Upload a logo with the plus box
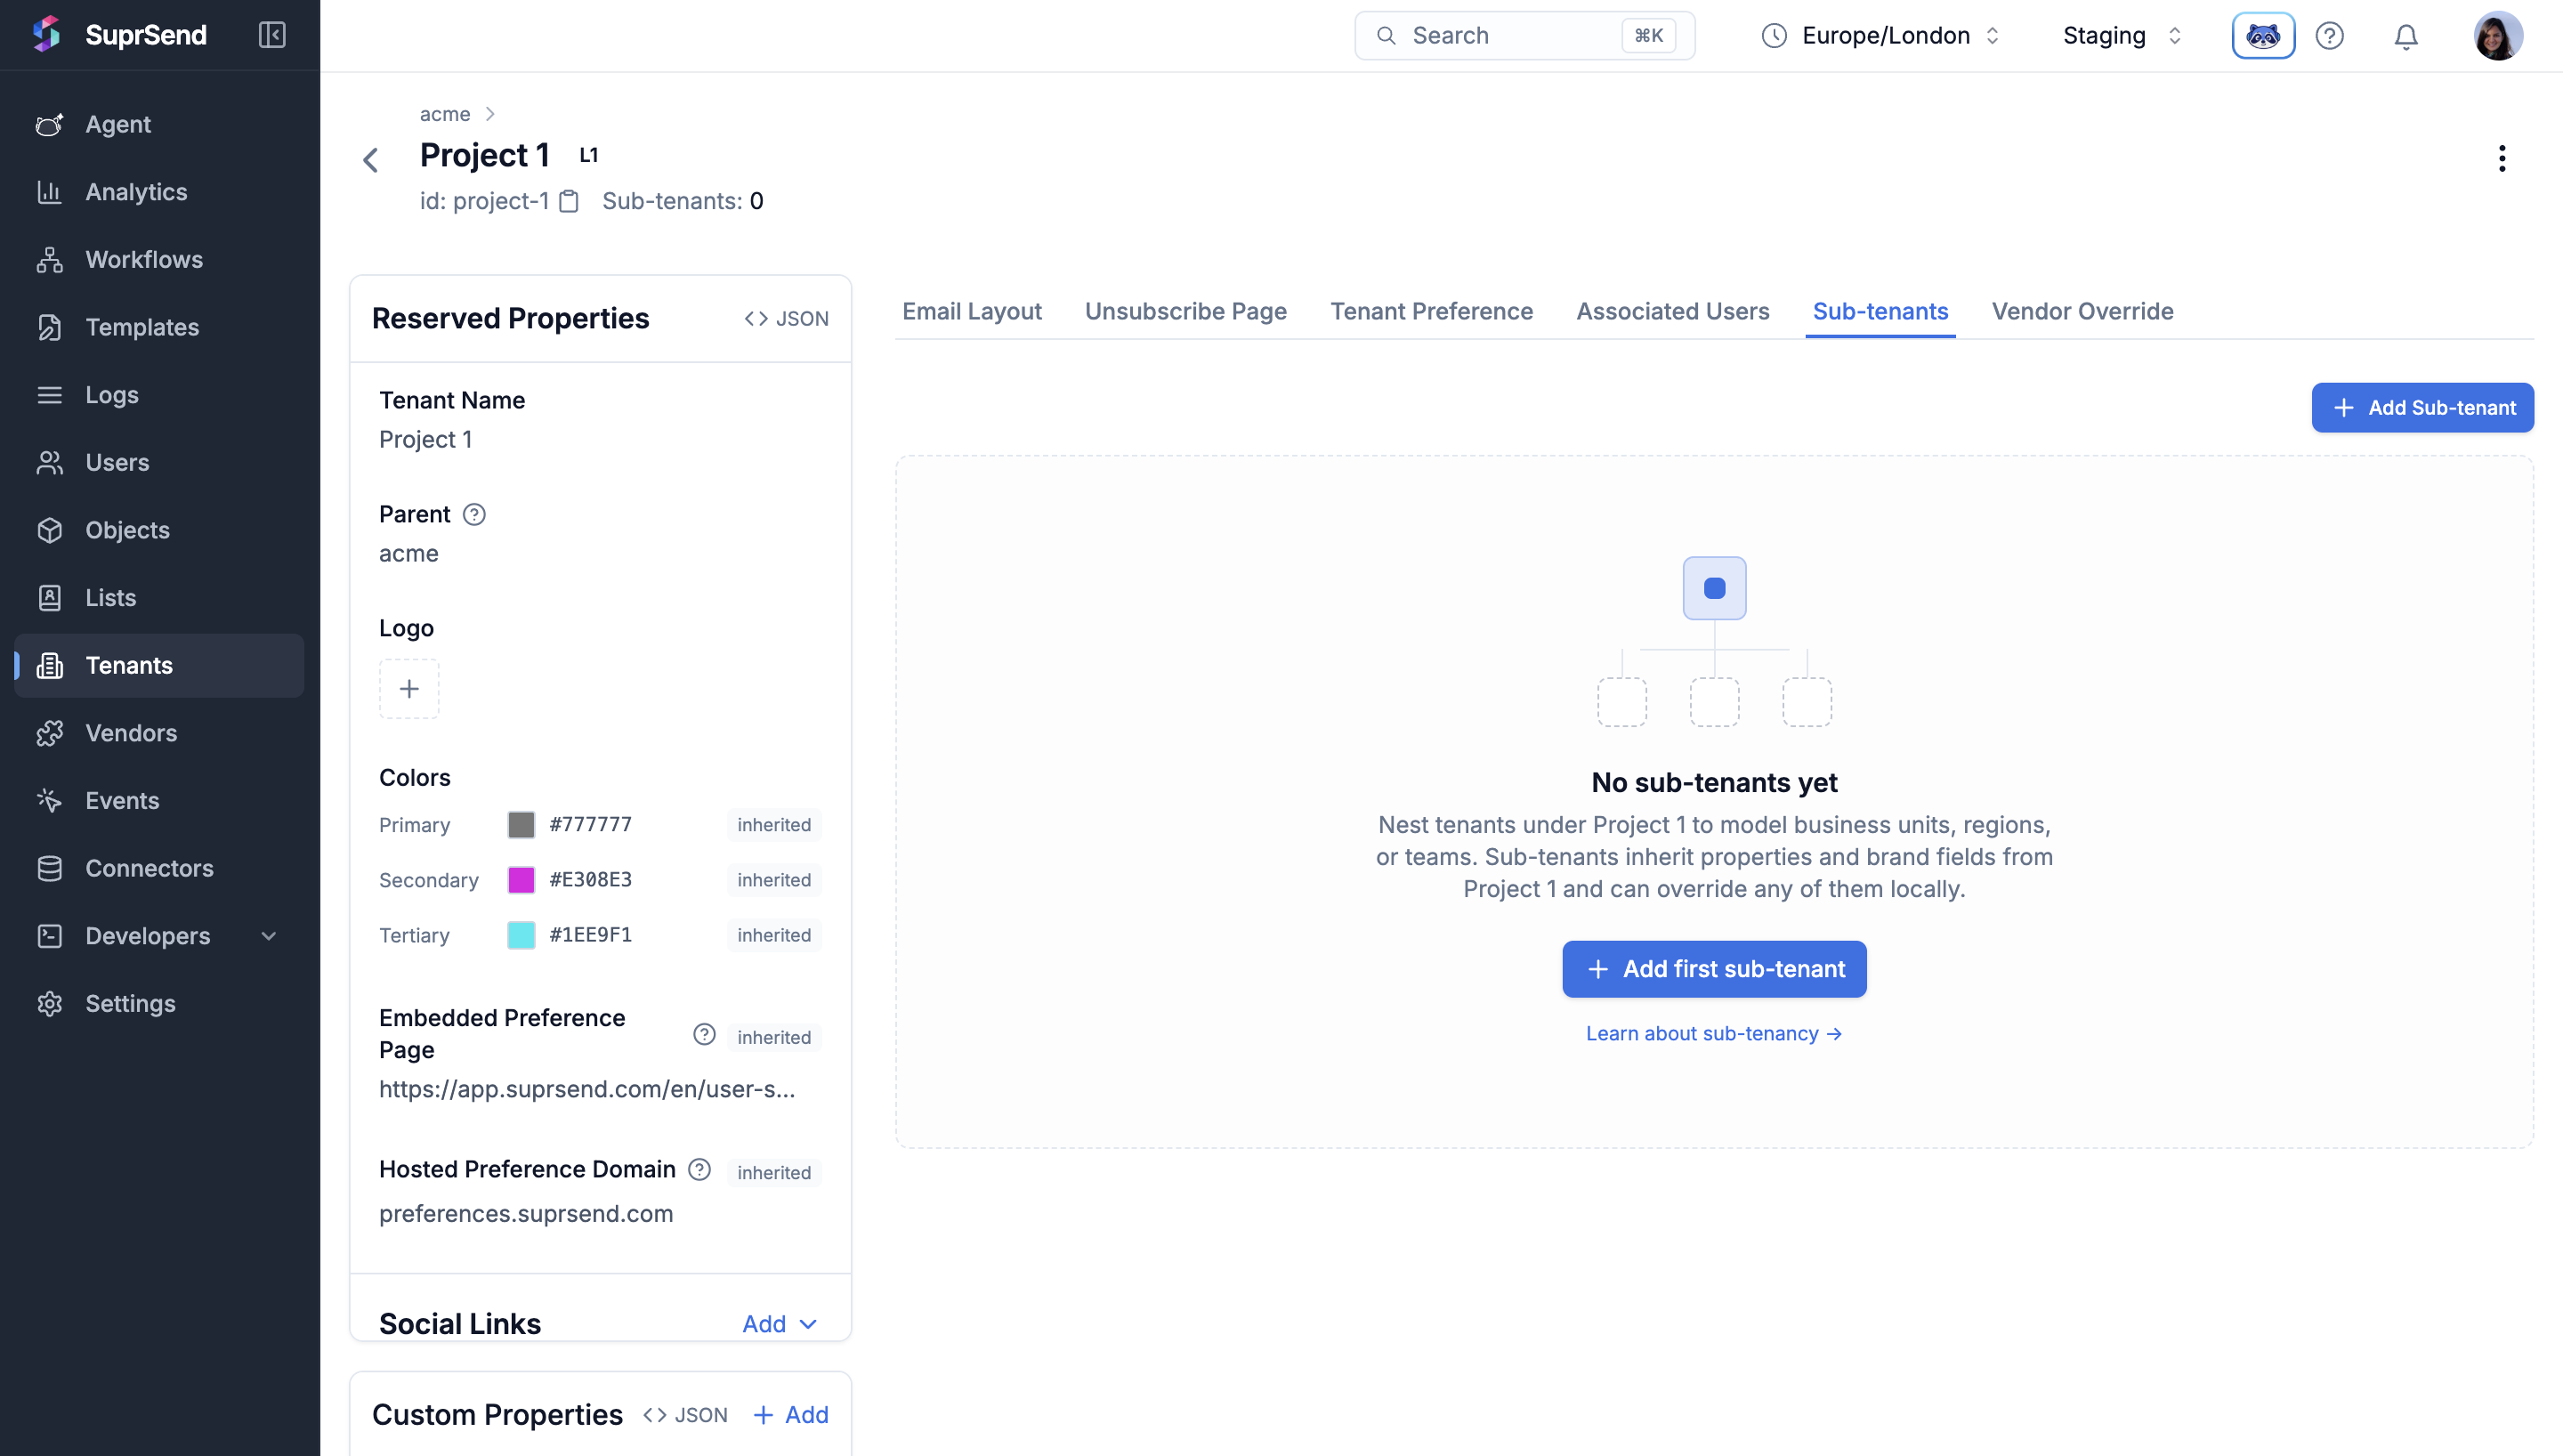2563x1456 pixels. 408,689
